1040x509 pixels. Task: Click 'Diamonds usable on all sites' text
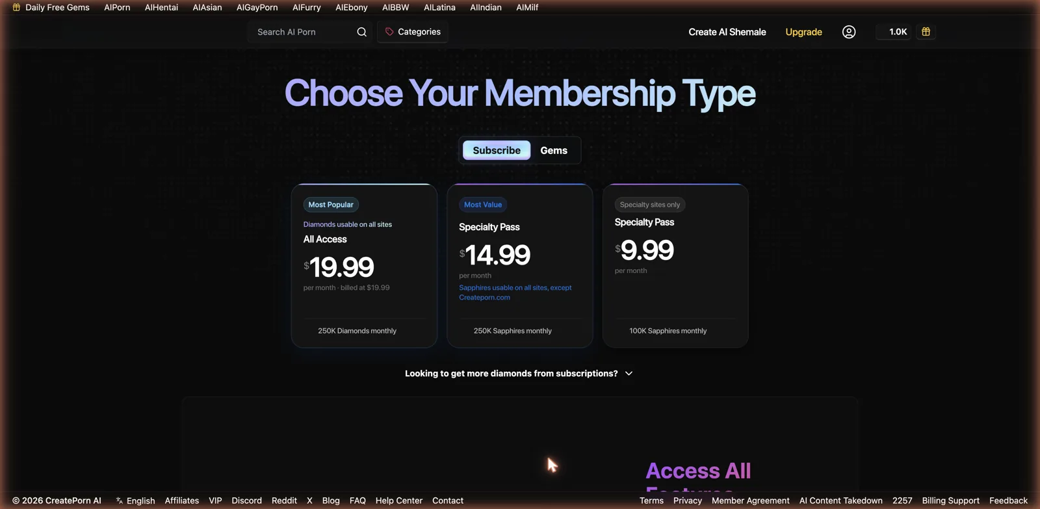(348, 224)
